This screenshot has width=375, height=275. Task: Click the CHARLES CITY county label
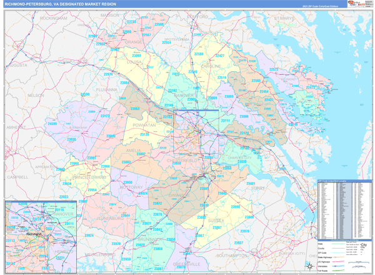(x=239, y=158)
